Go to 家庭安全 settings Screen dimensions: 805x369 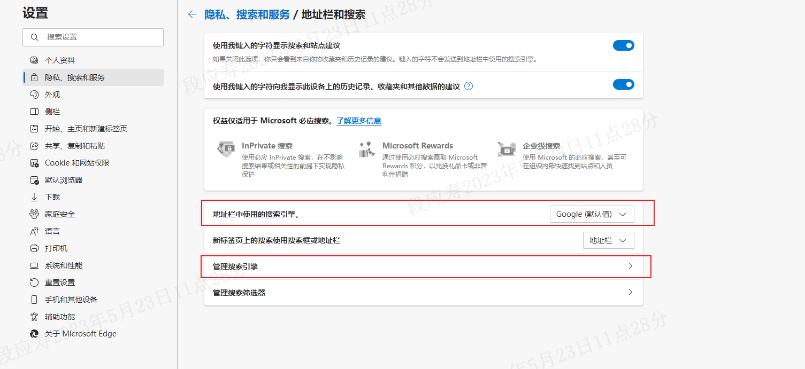coord(94,214)
